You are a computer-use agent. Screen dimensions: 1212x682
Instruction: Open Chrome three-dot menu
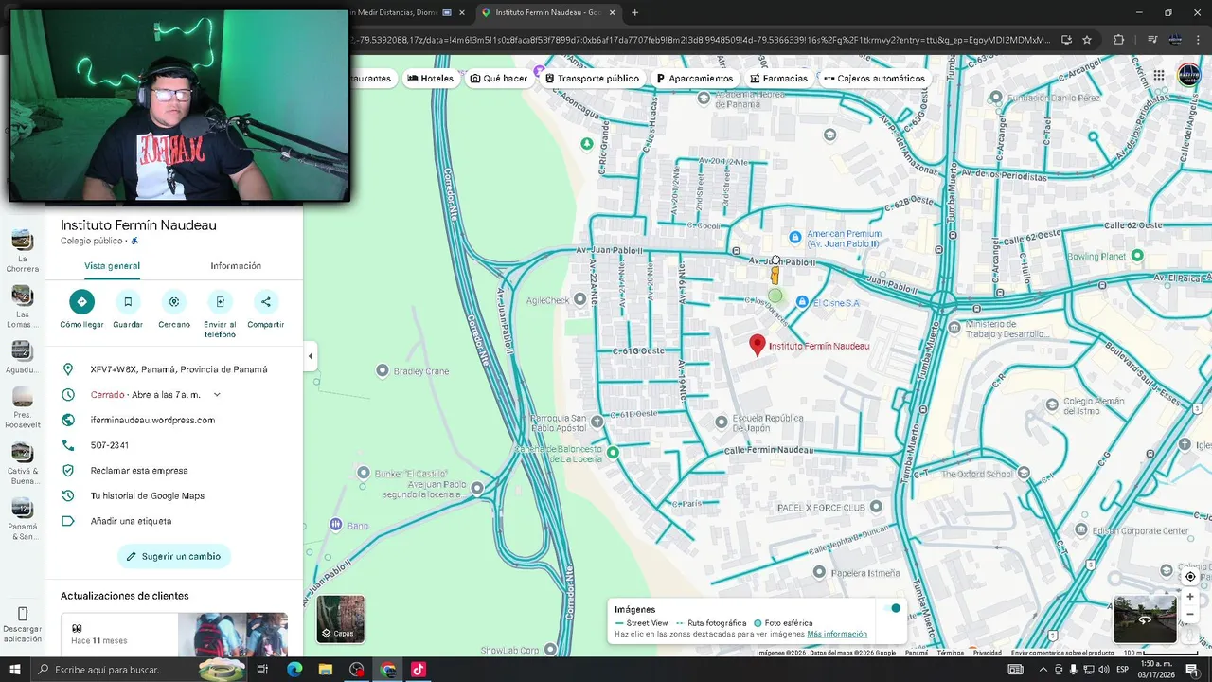[x=1198, y=40]
